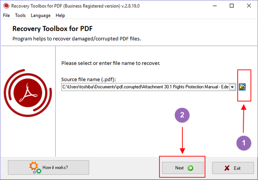Screen dimensions: 258x180
Task: Close the Recovery Toolbox window
Action: pos(249,6)
